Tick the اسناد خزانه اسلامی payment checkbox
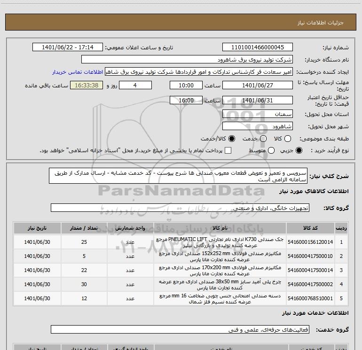This screenshot has height=350, width=362. click(228, 150)
